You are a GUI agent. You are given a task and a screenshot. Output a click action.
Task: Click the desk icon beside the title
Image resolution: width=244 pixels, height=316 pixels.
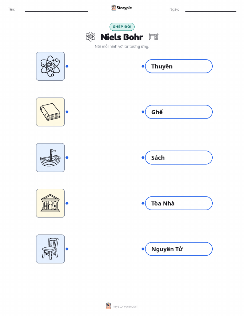click(153, 37)
